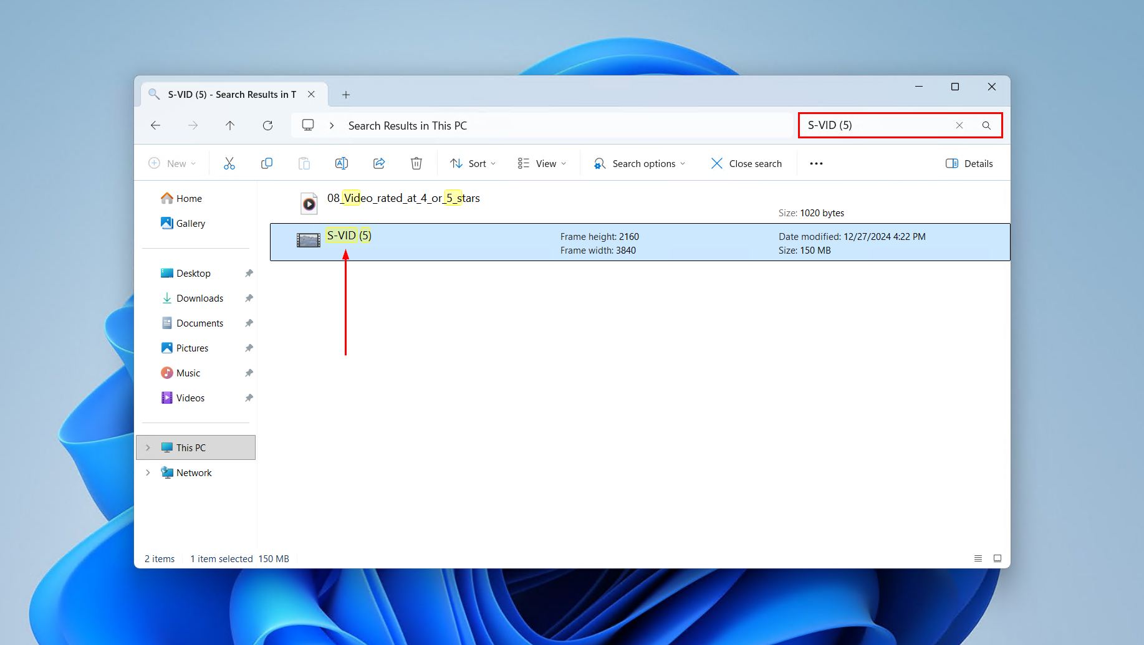Screen dimensions: 1144x645
Task: Click the pin icon beside Videos
Action: [249, 398]
